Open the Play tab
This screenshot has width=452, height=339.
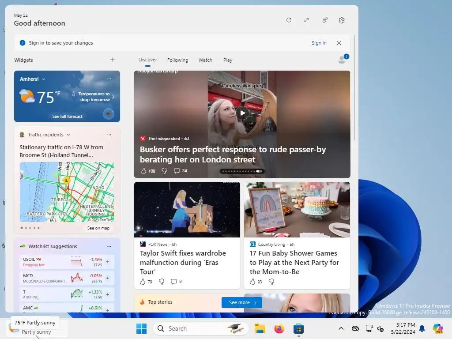pos(227,60)
